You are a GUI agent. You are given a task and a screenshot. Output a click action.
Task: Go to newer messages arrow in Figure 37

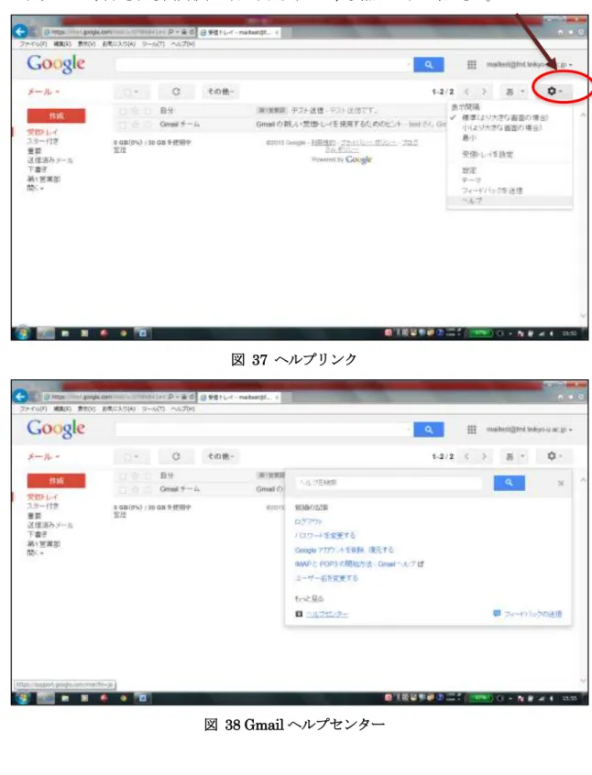pos(466,92)
